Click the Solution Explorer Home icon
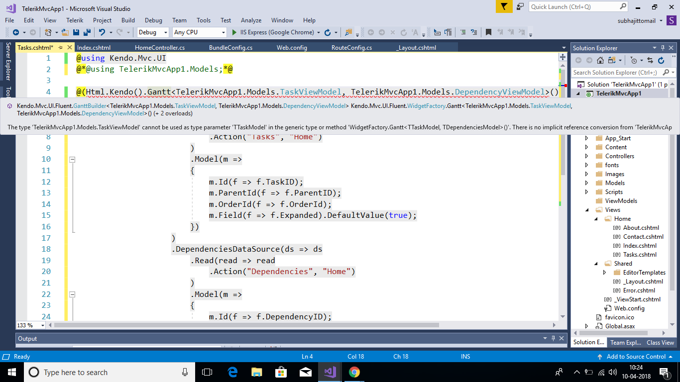Image resolution: width=680 pixels, height=382 pixels. [600, 60]
